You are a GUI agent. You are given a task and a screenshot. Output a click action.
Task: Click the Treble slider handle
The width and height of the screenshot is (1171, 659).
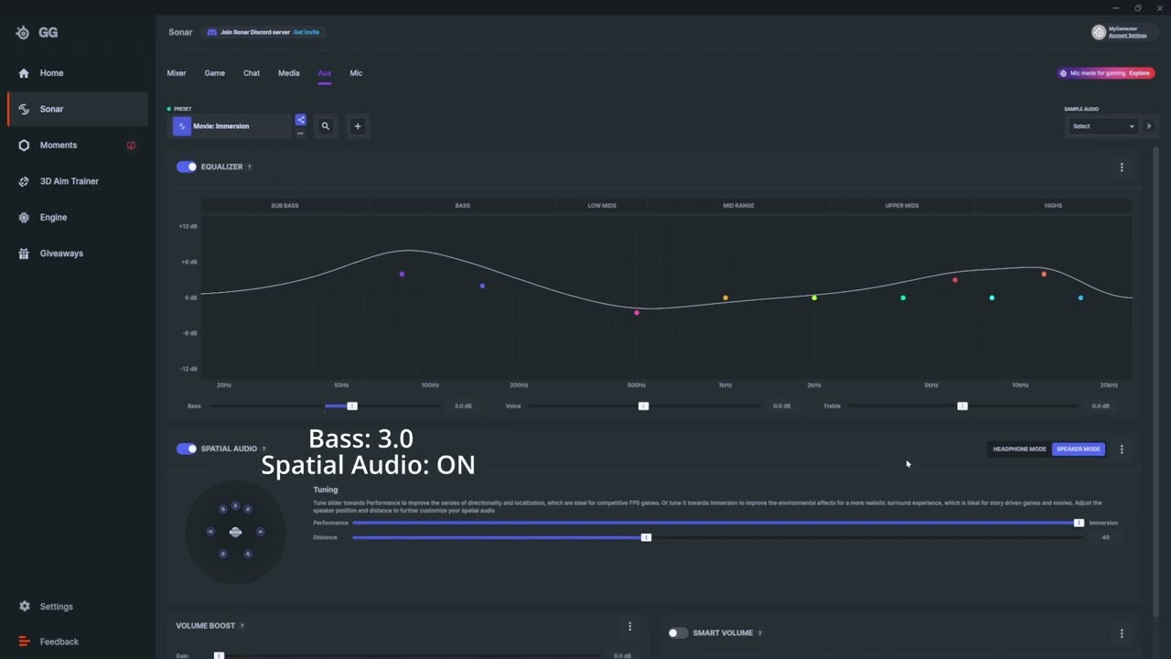[x=962, y=406]
